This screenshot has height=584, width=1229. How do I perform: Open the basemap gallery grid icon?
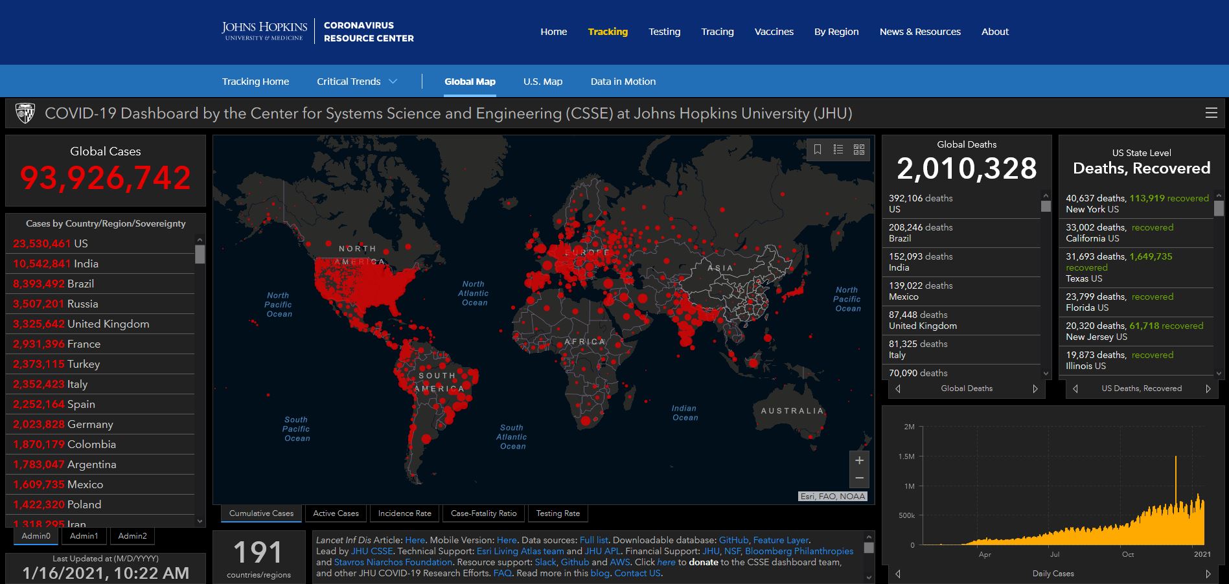point(859,150)
